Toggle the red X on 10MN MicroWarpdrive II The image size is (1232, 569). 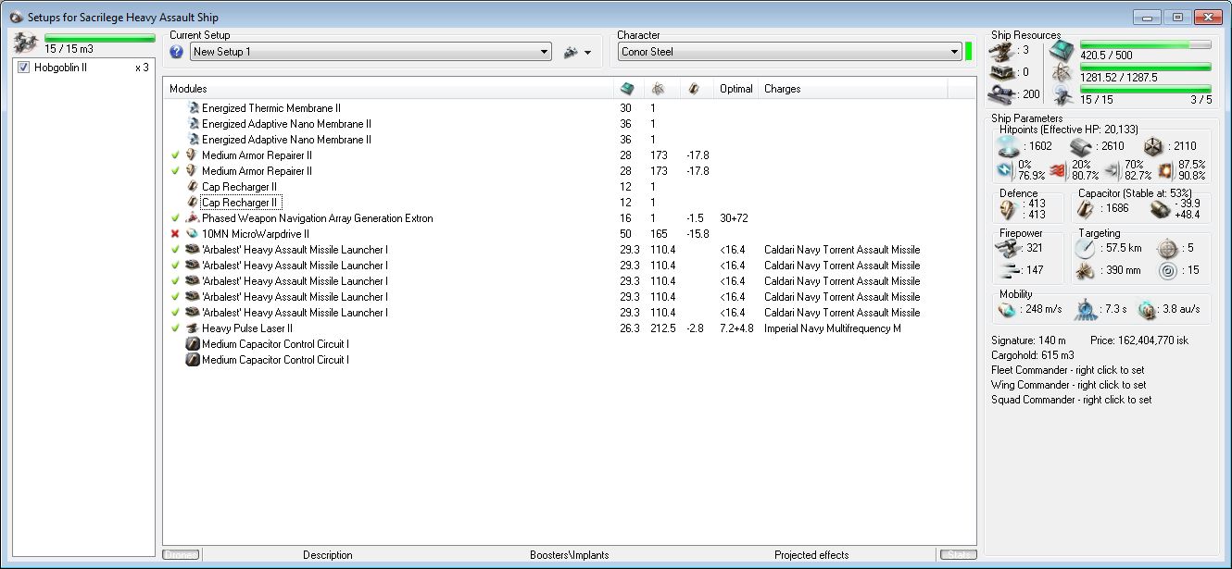point(175,234)
